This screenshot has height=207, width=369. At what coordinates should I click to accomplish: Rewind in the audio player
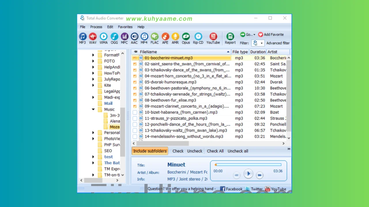(237, 175)
